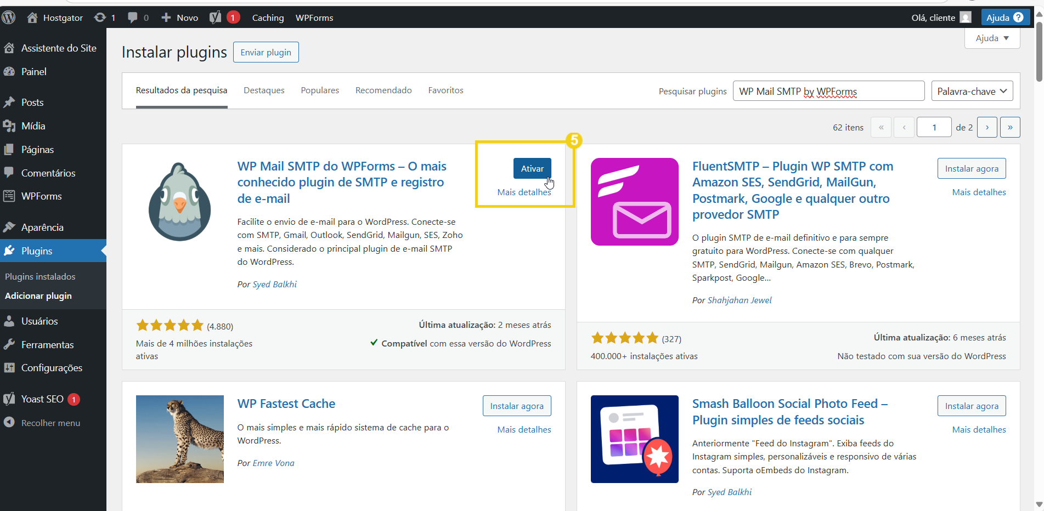Open the Hostgator site home link
Screen dimensions: 1044x511
pyautogui.click(x=55, y=18)
